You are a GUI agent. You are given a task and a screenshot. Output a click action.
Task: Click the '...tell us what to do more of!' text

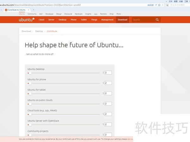pos(39,54)
